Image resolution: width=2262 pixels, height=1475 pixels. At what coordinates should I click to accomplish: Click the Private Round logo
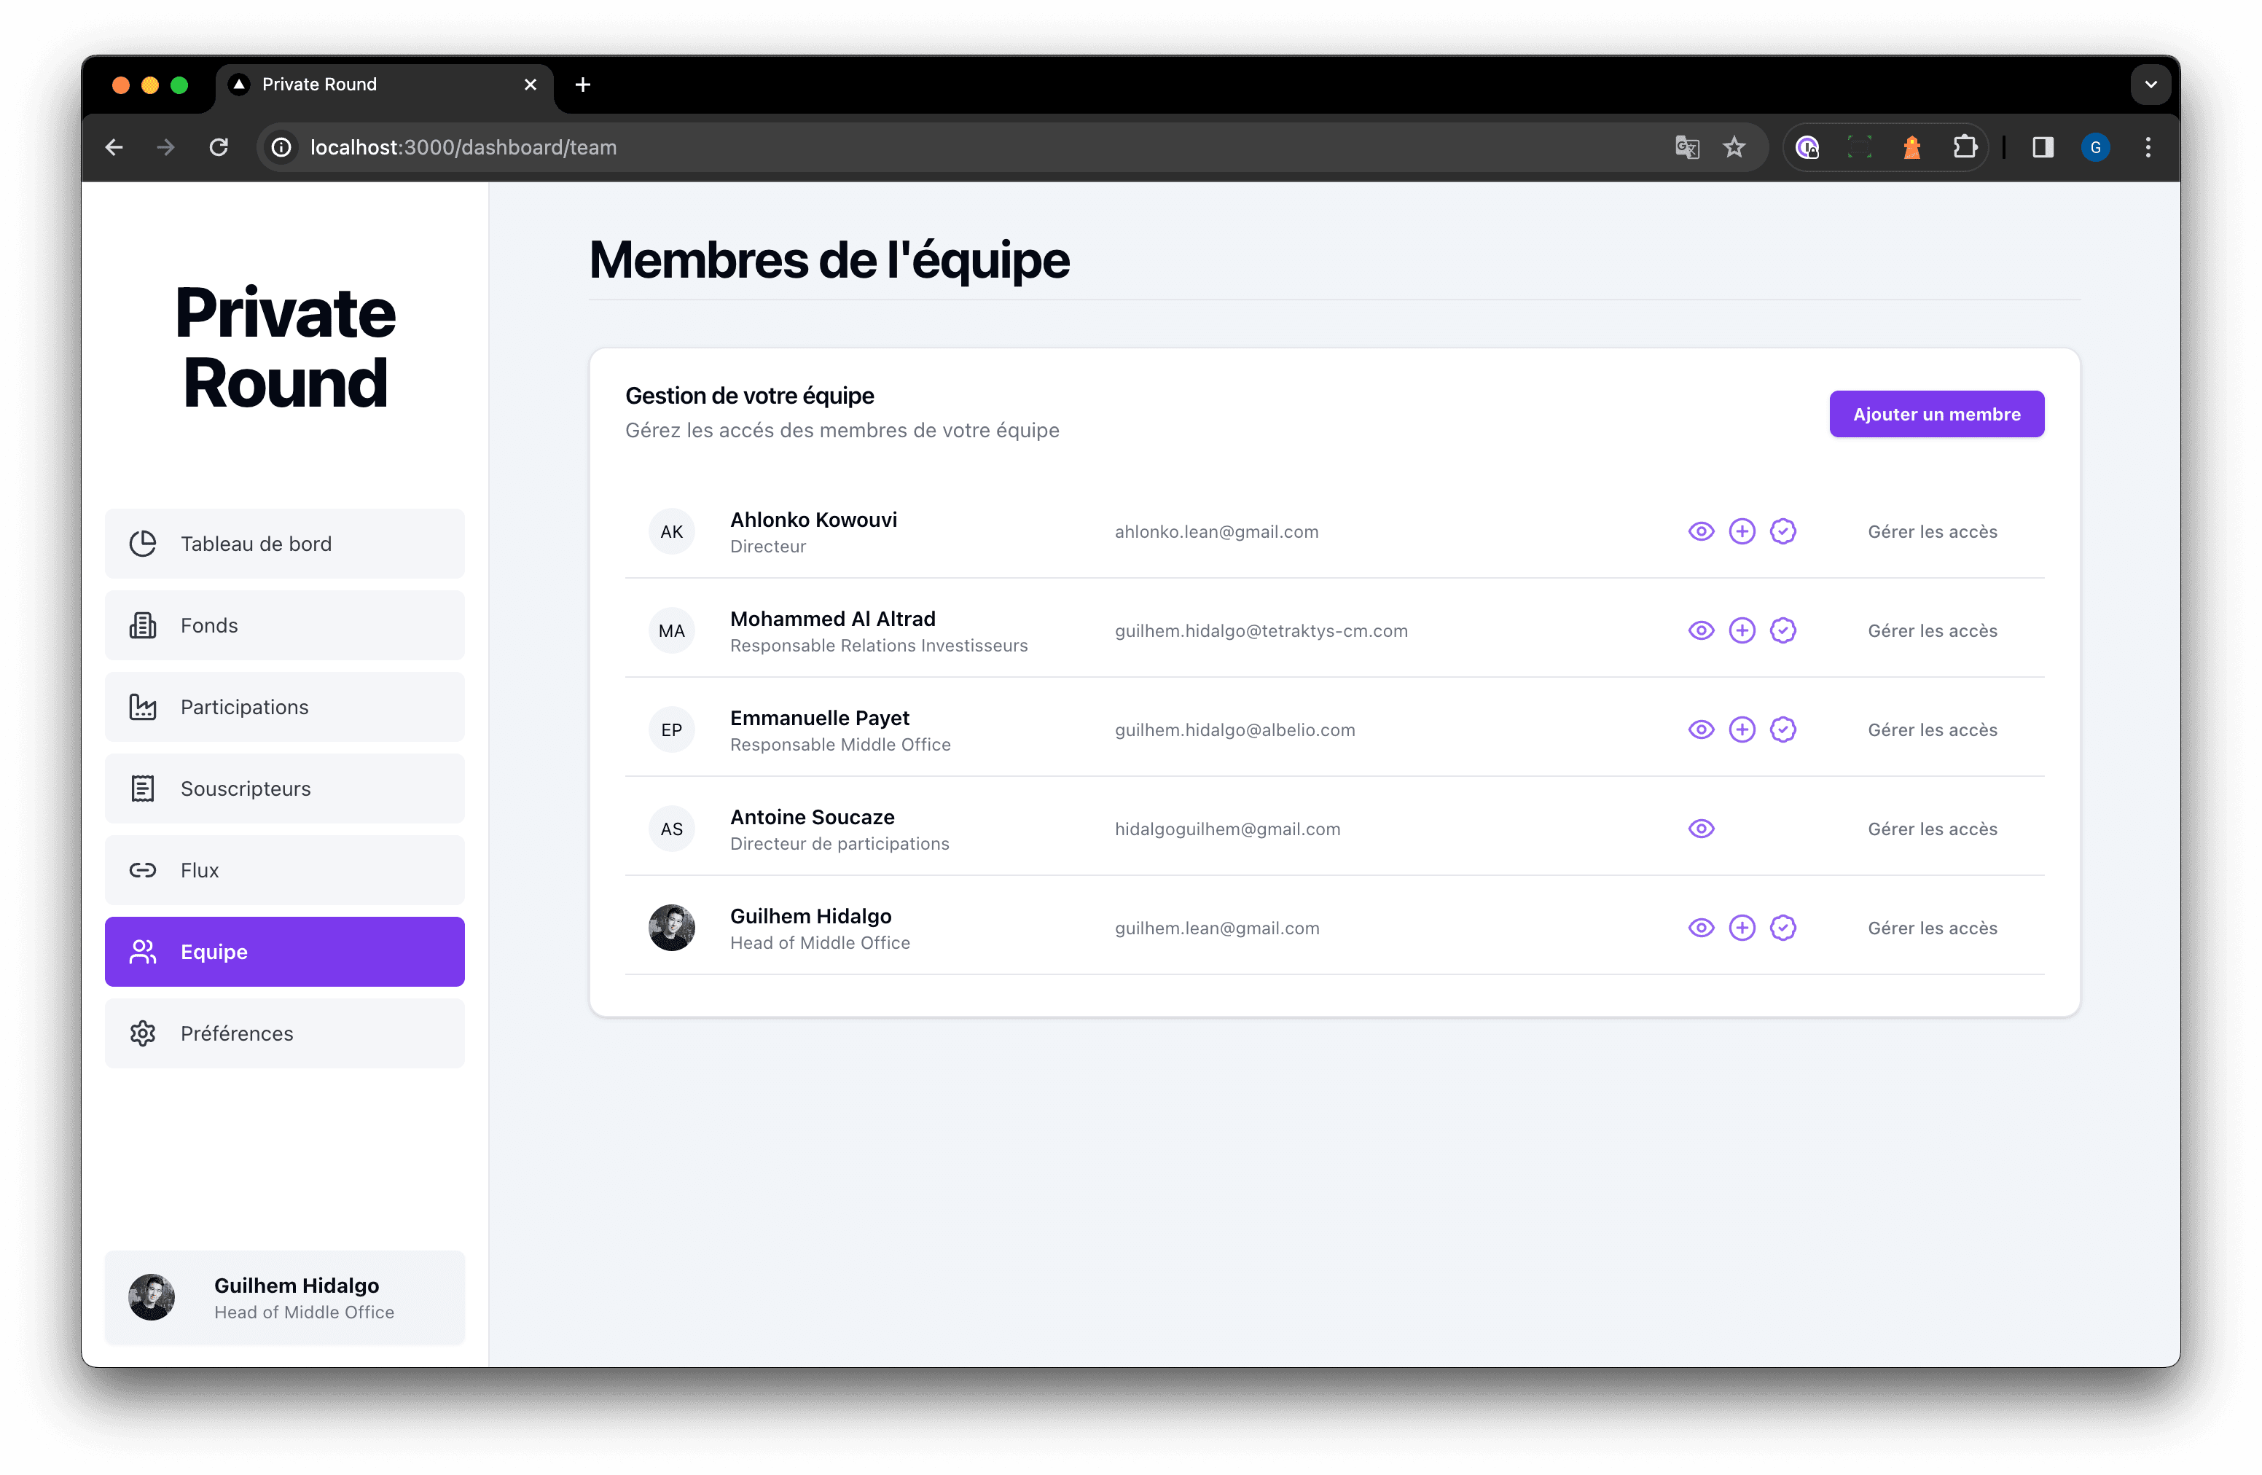pyautogui.click(x=285, y=348)
